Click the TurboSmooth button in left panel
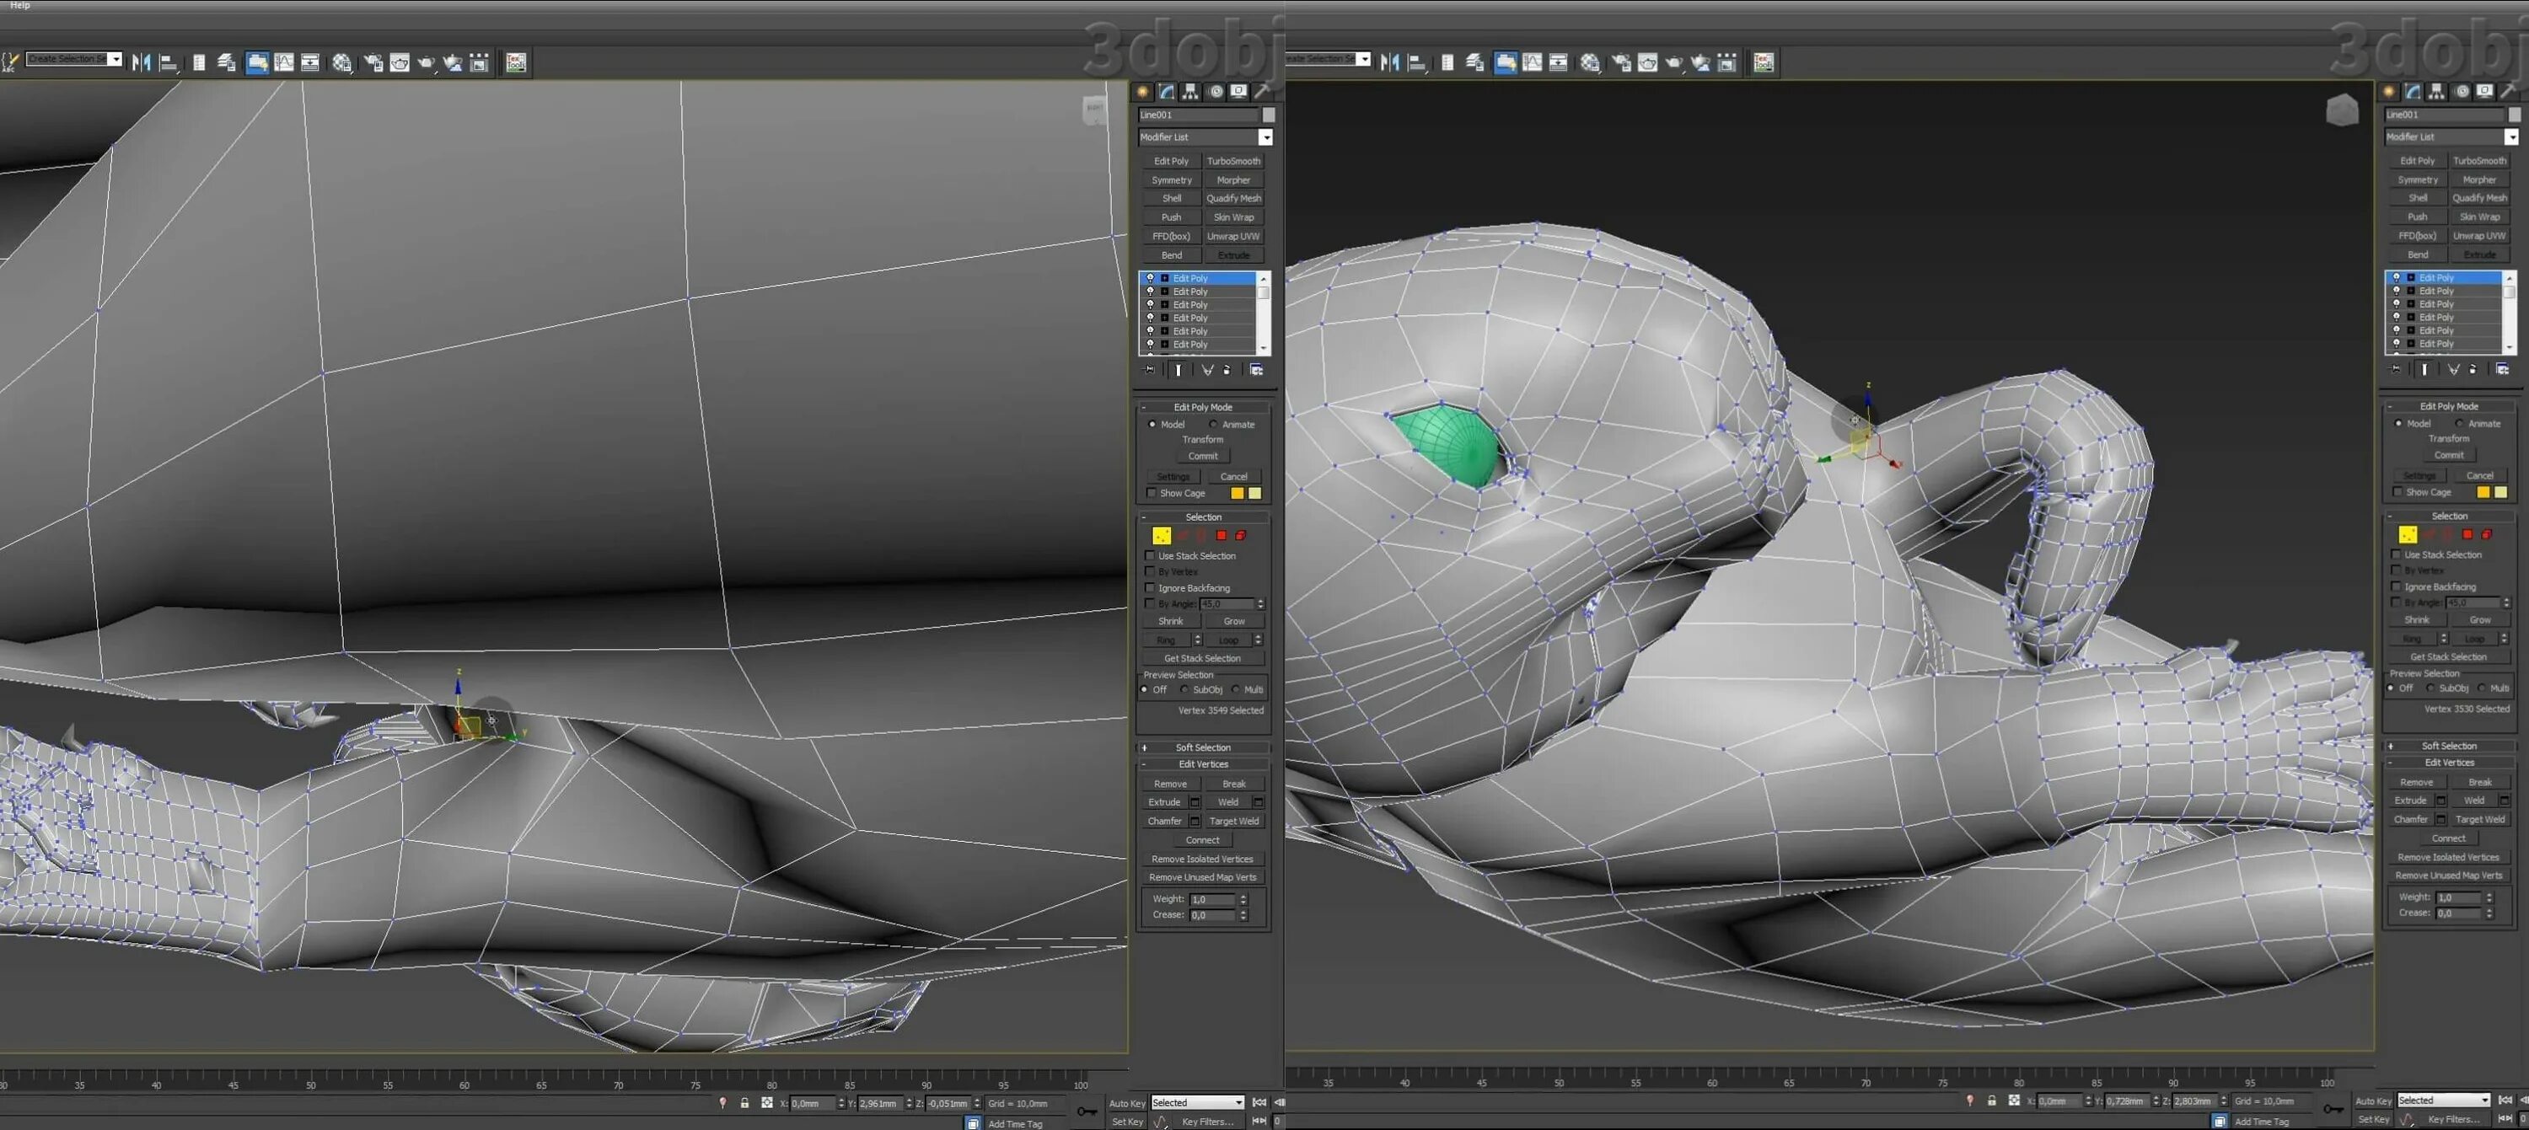 tap(1233, 161)
